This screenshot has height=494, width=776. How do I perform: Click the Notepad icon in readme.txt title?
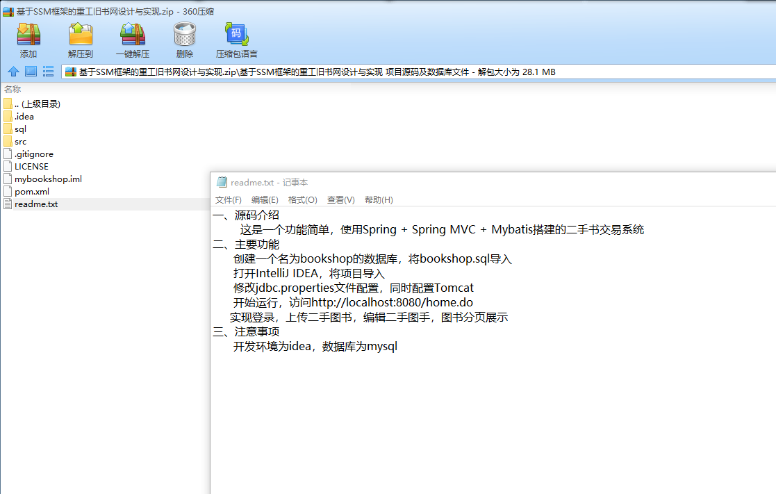click(x=222, y=182)
